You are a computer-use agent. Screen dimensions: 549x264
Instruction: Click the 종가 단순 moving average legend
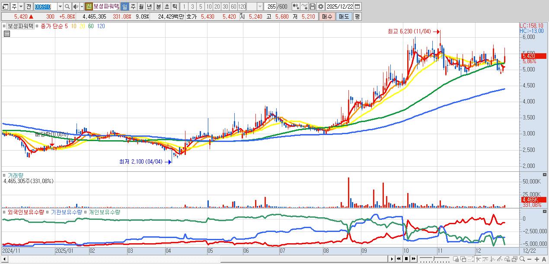tap(52, 26)
